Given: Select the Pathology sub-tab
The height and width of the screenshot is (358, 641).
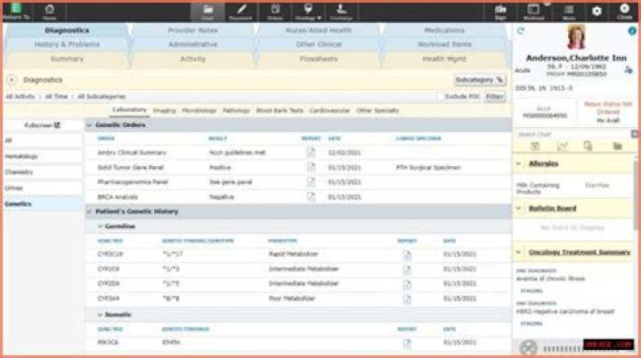Looking at the screenshot, I should point(236,111).
